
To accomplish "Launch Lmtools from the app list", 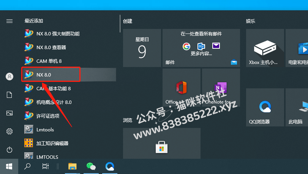I will point(69,129).
